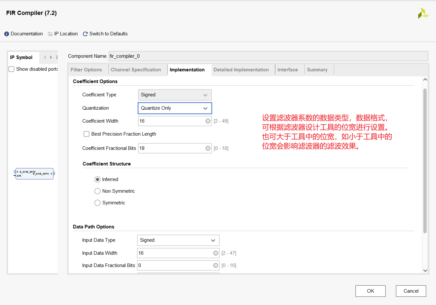Click the vertical scrollbar thumb
This screenshot has width=436, height=305.
tap(425, 161)
